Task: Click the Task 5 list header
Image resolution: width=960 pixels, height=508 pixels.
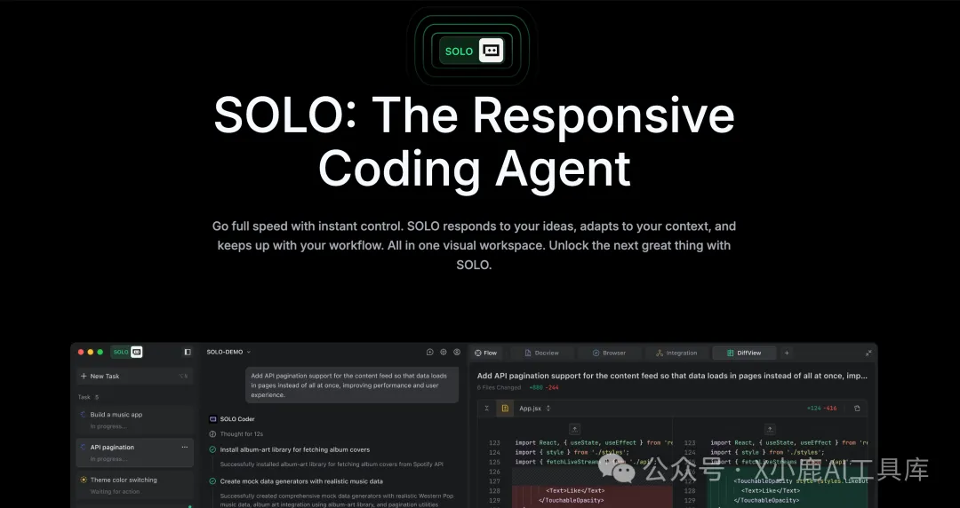Action: click(x=88, y=397)
